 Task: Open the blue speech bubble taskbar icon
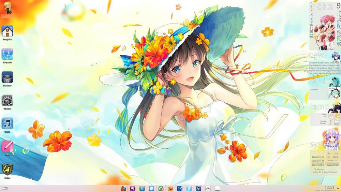[151, 188]
